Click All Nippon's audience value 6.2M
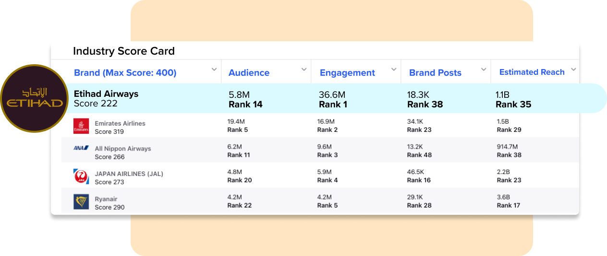Viewport: 607px width, 256px height. coord(235,147)
